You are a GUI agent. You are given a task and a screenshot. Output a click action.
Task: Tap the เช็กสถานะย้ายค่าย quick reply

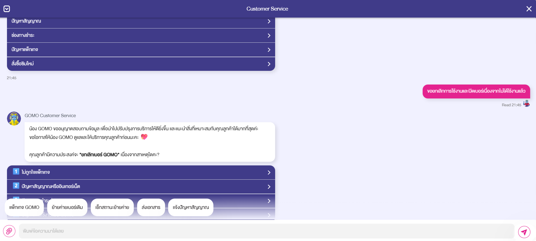click(112, 207)
